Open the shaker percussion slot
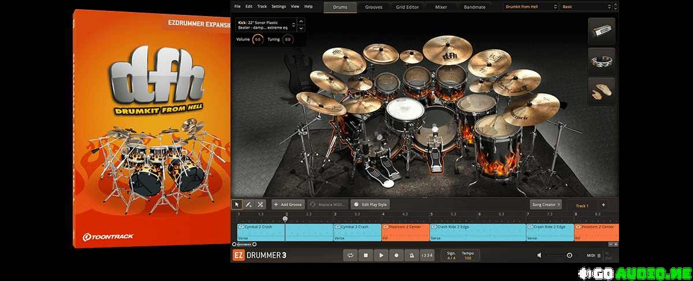The width and height of the screenshot is (693, 281). [601, 32]
